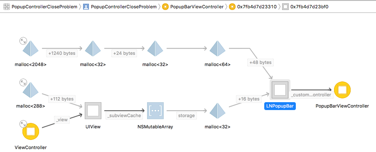Select the malloc<64> node icon

pos(217,49)
